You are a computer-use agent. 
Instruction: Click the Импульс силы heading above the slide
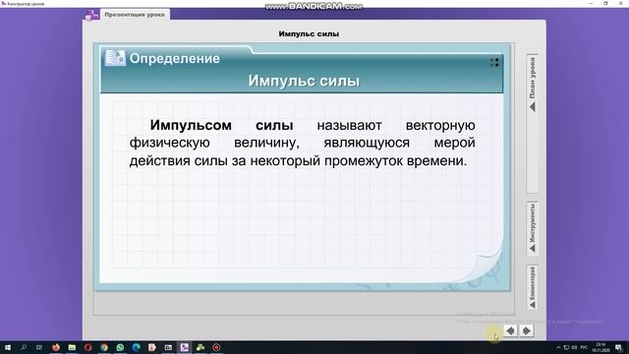tap(309, 34)
